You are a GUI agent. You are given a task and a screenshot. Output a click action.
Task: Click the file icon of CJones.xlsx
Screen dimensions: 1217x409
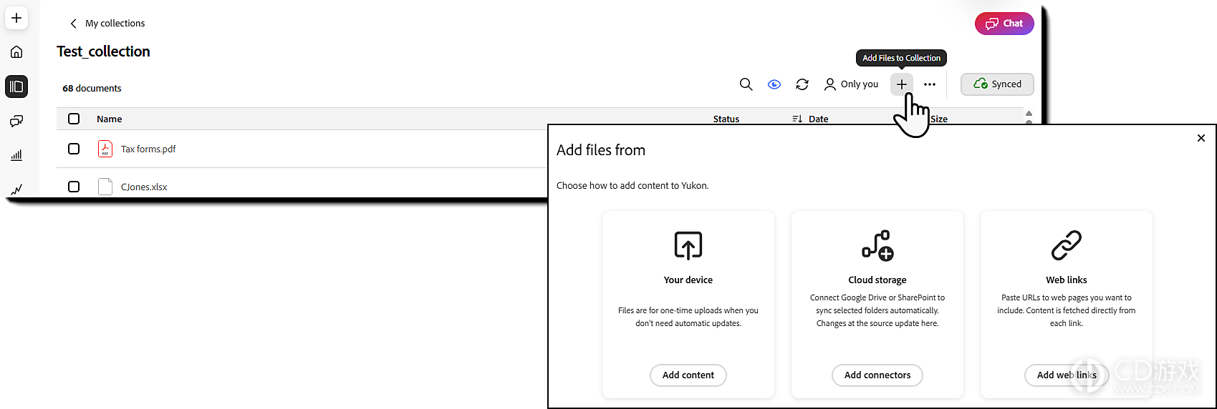105,187
